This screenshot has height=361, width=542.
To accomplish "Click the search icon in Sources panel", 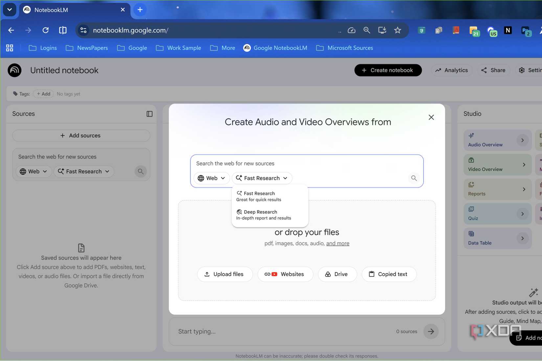I will (x=141, y=171).
